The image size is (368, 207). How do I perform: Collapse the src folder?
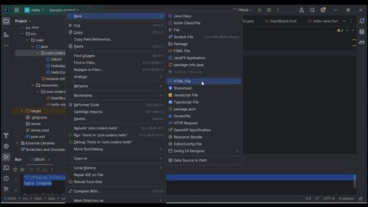(22, 34)
